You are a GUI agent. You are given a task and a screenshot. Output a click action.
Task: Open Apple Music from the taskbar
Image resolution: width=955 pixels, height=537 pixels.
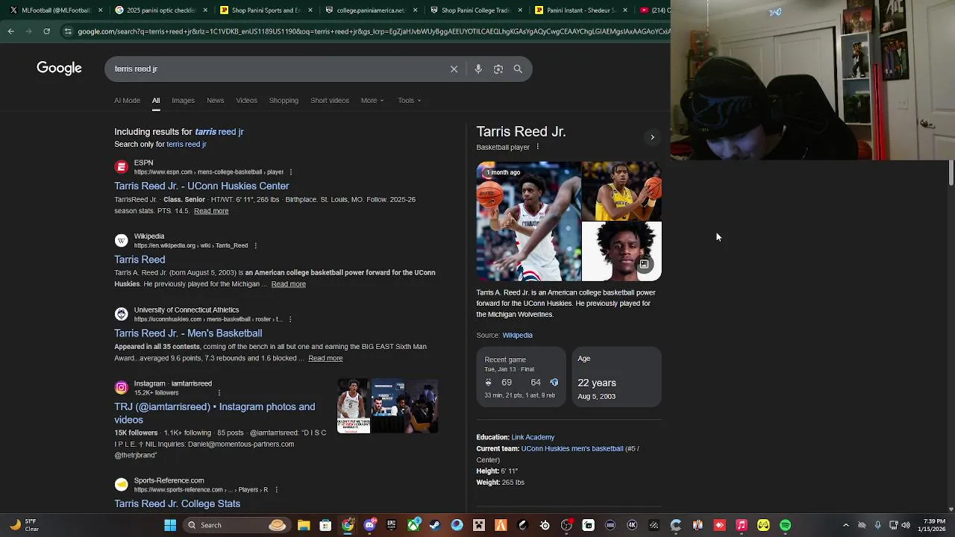742,525
